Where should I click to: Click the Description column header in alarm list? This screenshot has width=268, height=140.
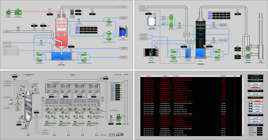[176, 75]
